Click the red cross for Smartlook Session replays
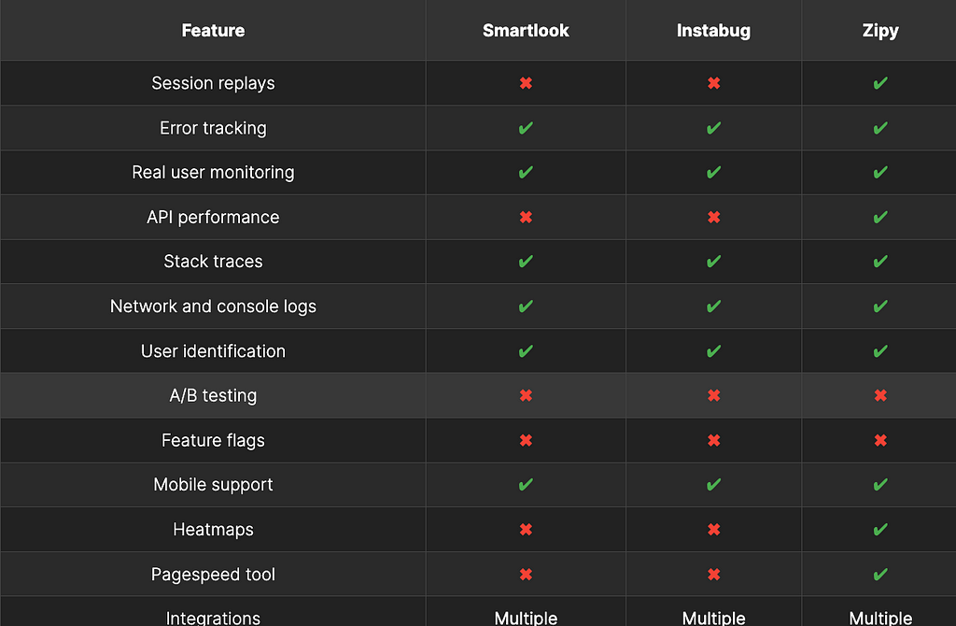This screenshot has height=626, width=956. click(x=526, y=83)
